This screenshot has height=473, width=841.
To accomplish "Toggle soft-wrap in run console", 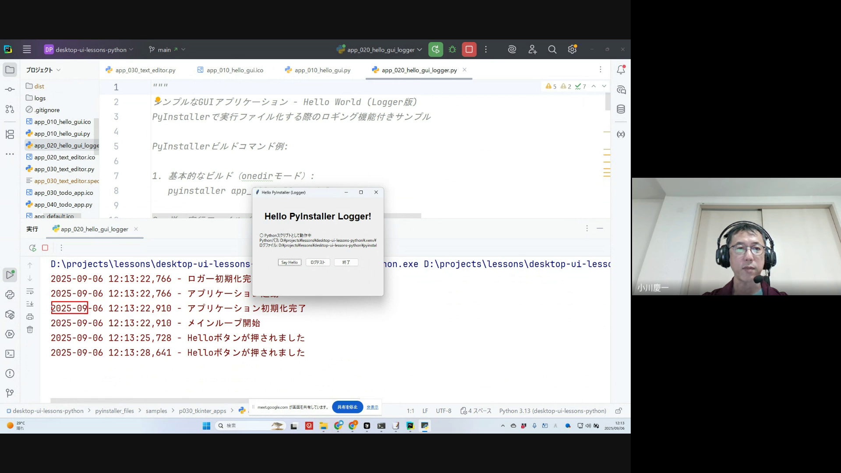I will pos(30,292).
